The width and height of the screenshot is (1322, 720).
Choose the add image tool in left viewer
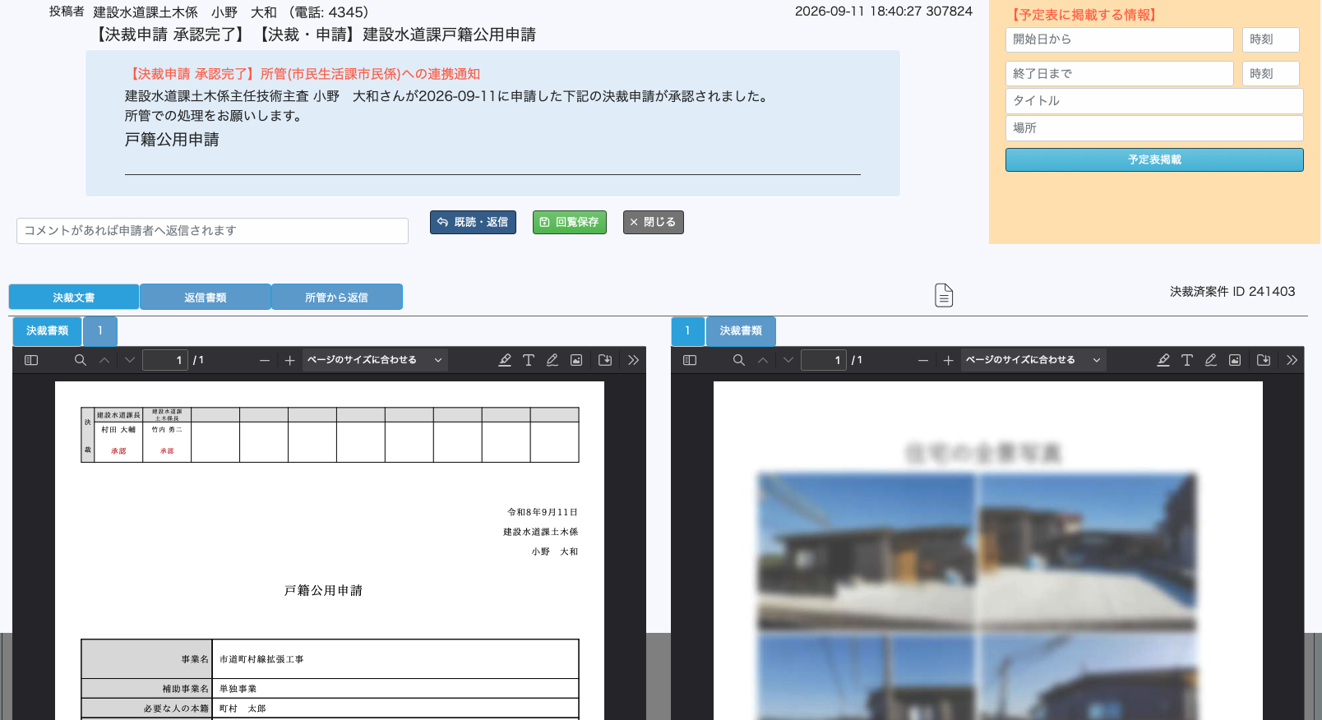point(576,360)
